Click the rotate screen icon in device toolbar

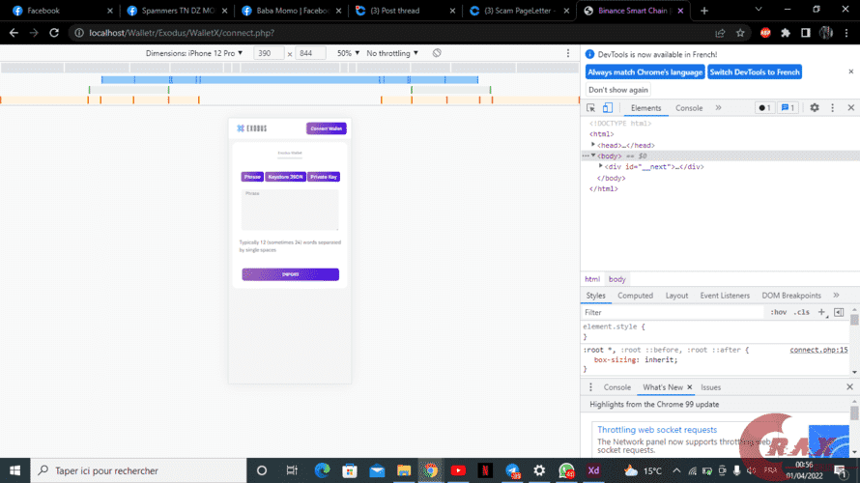[x=437, y=53]
